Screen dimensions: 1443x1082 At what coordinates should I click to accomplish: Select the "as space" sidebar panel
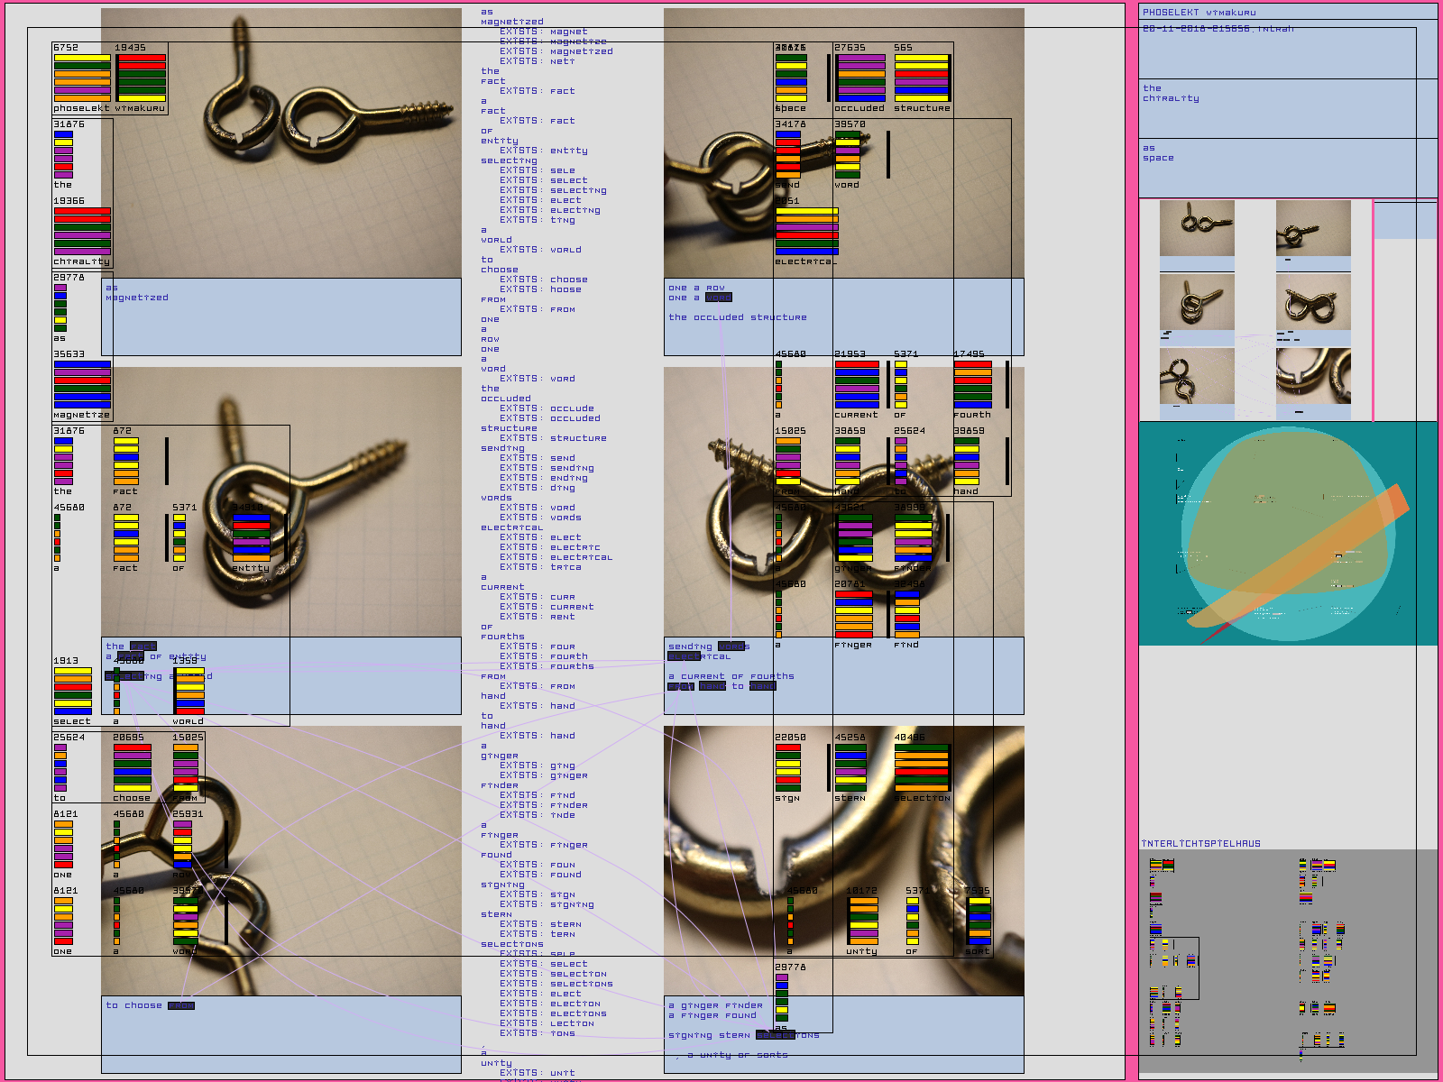[1288, 168]
